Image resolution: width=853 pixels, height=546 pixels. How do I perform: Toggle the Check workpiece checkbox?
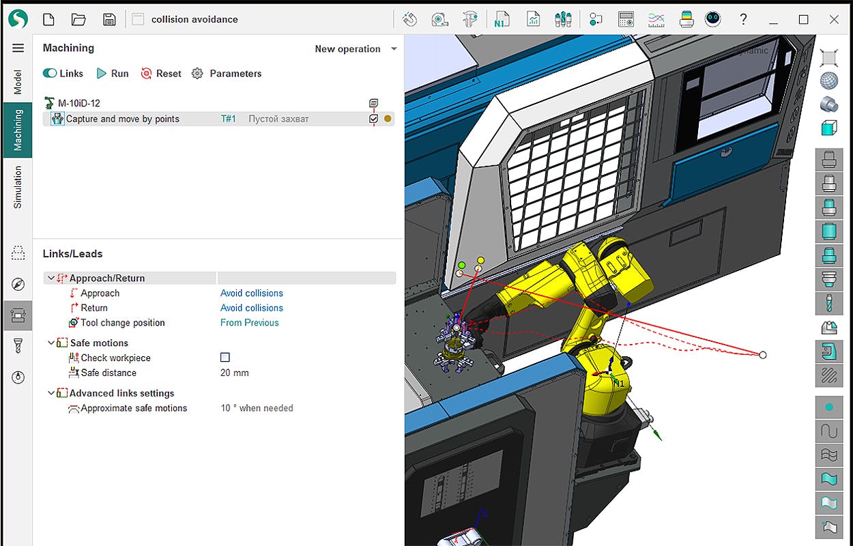coord(225,357)
